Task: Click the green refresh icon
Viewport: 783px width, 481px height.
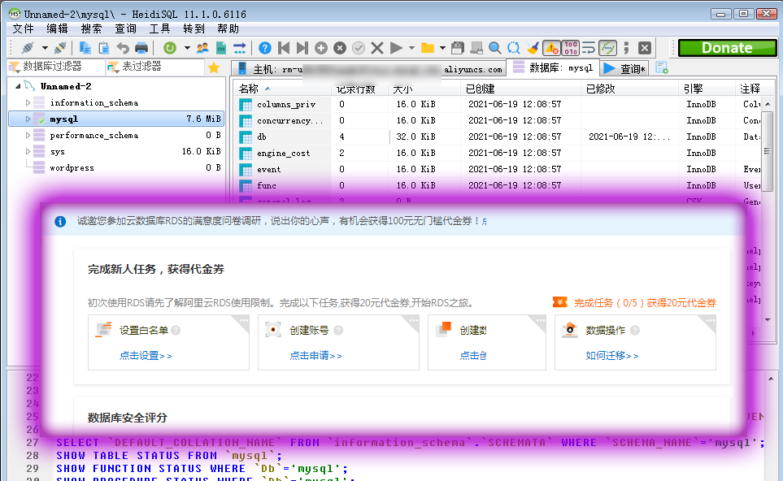Action: [169, 48]
